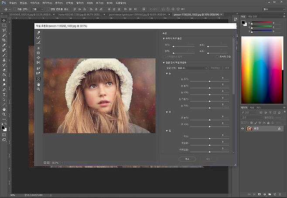Select the Forward Warp tool in Liquify
The image size is (287, 198).
[x=39, y=33]
